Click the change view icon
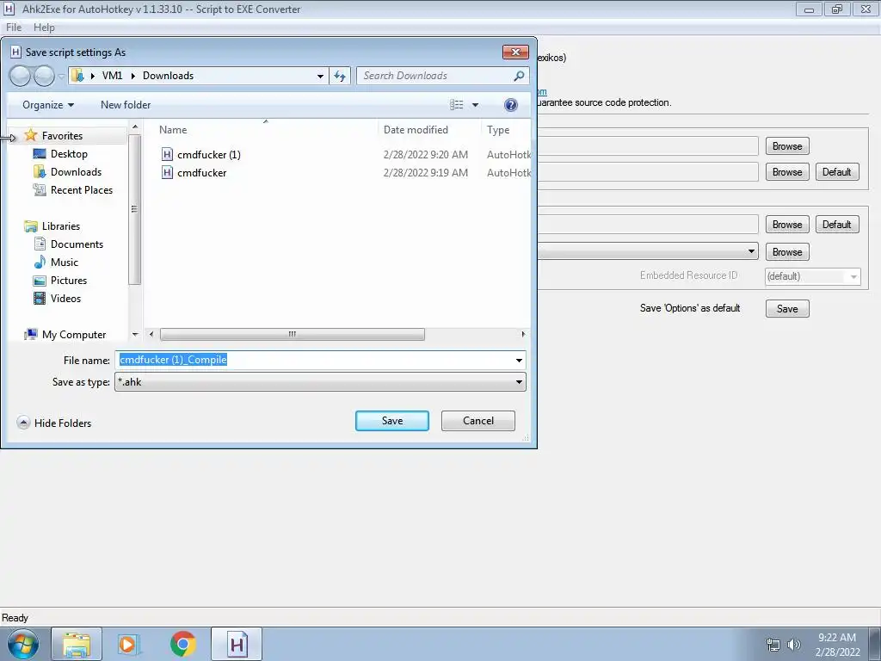The image size is (881, 661). [x=456, y=105]
